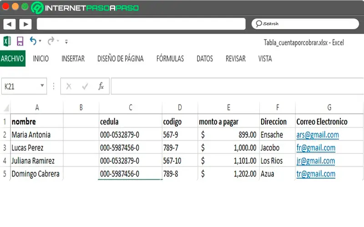Viewport: 364px width, 227px height.
Task: Go back with browser back arrow
Action: click(10, 24)
